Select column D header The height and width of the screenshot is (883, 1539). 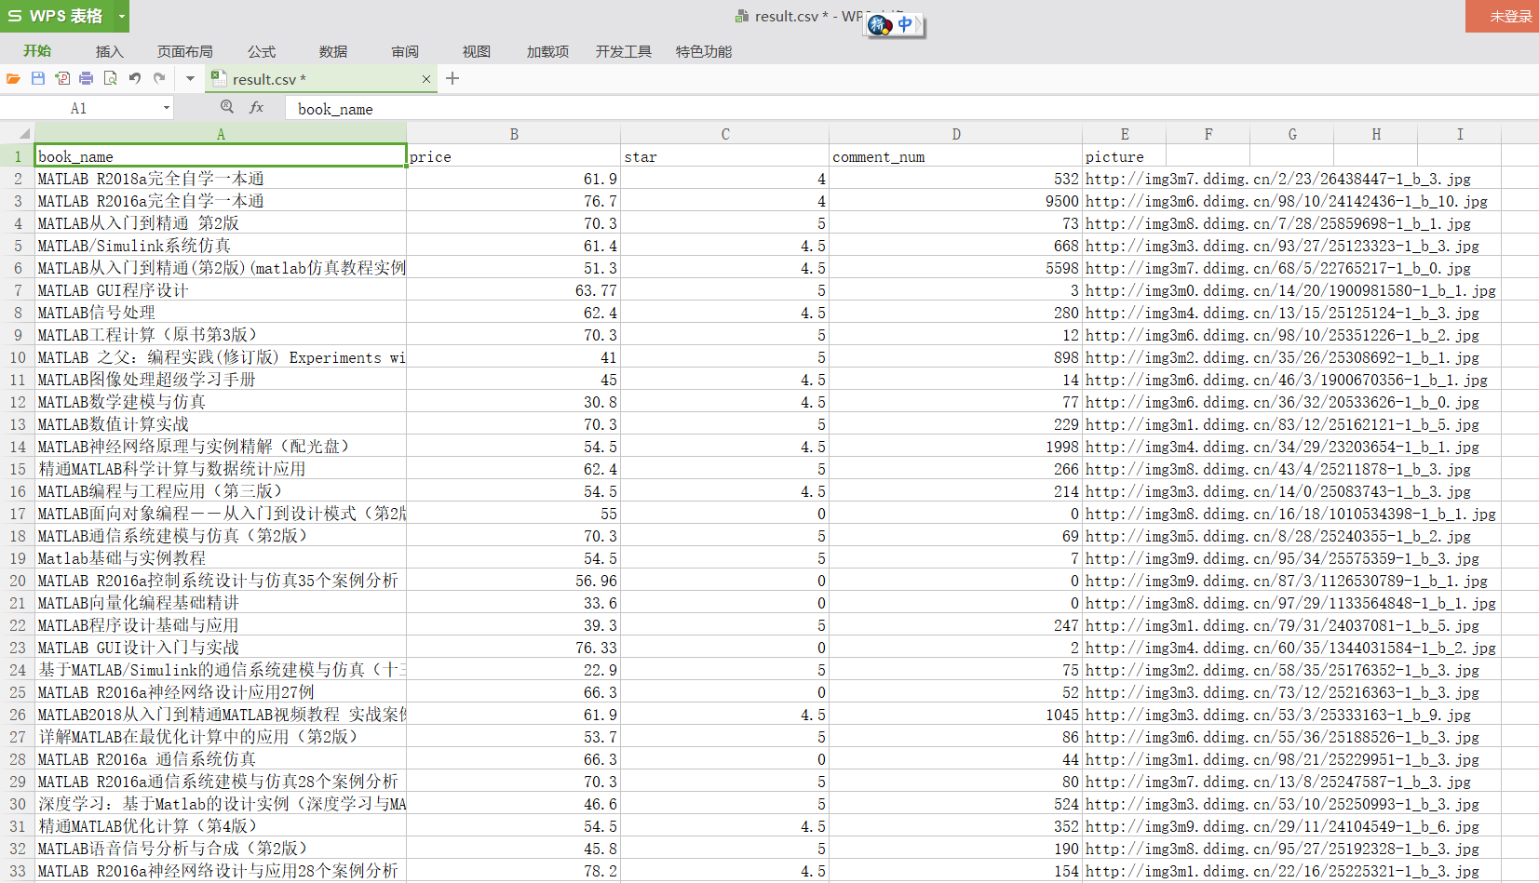coord(956,134)
